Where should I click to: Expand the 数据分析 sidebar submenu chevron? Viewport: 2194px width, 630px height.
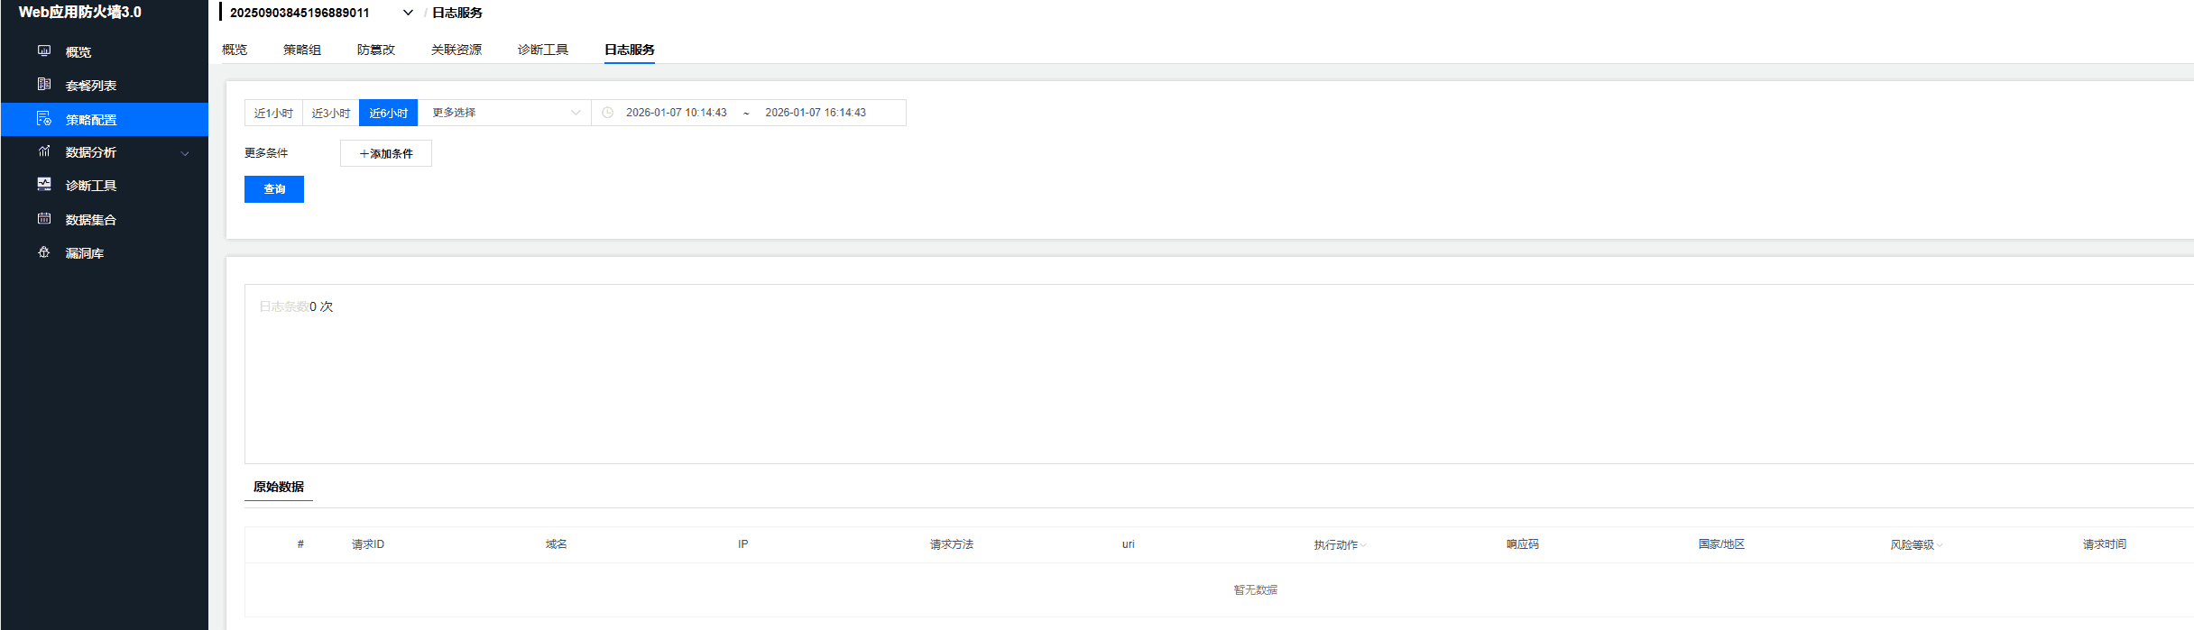click(x=185, y=153)
